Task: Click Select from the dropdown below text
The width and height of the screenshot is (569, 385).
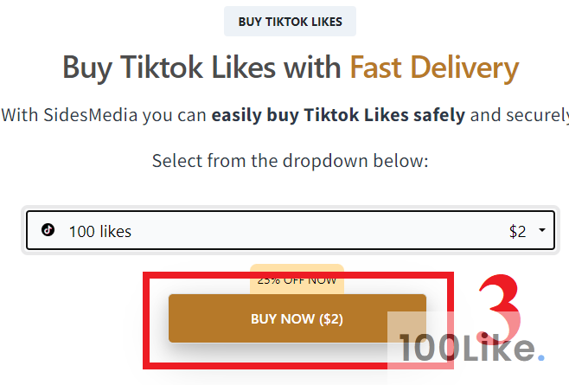Action: tap(291, 161)
